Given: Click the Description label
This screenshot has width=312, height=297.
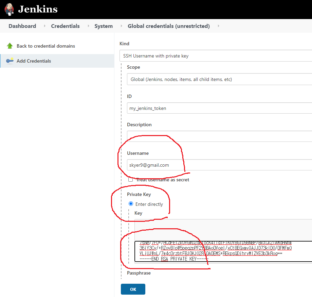Looking at the screenshot, I should click(139, 125).
